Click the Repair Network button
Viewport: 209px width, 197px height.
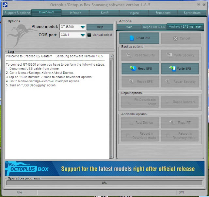(x=180, y=102)
